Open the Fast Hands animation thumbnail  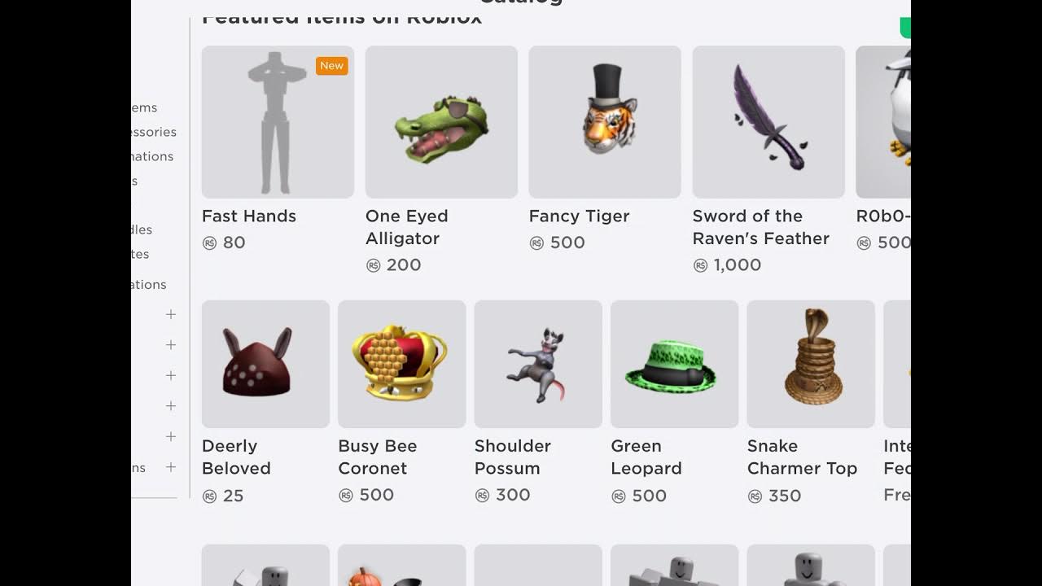click(278, 122)
